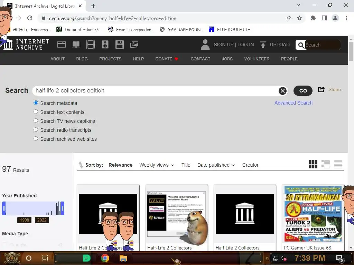The image size is (354, 265).
Task: Click the lock site-info icon
Action: tap(44, 18)
